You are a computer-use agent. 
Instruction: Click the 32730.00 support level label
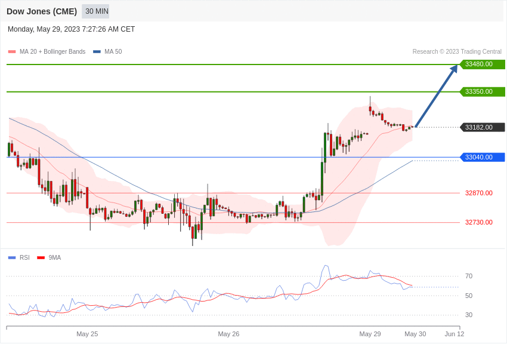pos(479,222)
